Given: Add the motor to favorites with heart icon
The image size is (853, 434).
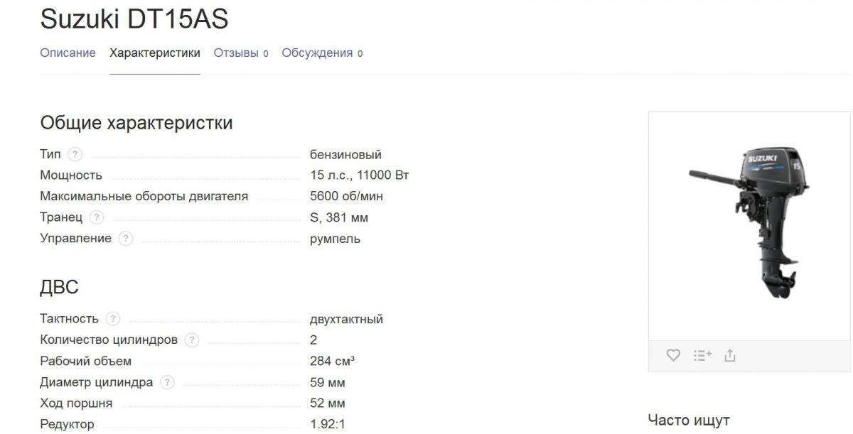Looking at the screenshot, I should (673, 356).
